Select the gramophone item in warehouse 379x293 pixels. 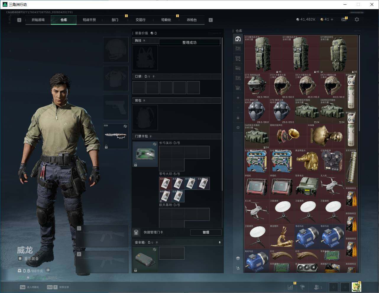[x=288, y=136]
